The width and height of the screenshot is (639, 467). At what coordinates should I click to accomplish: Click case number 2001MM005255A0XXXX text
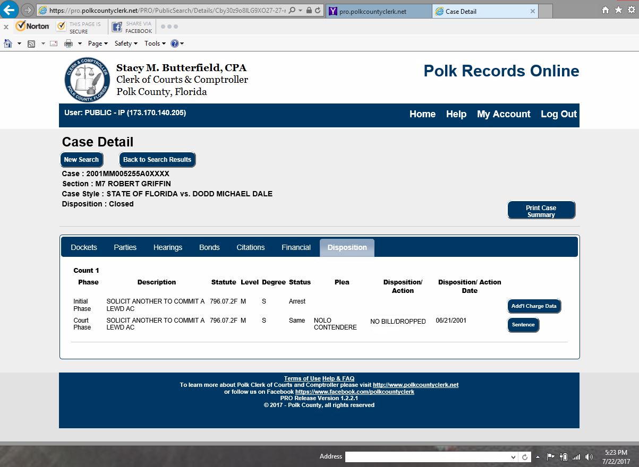tap(127, 174)
